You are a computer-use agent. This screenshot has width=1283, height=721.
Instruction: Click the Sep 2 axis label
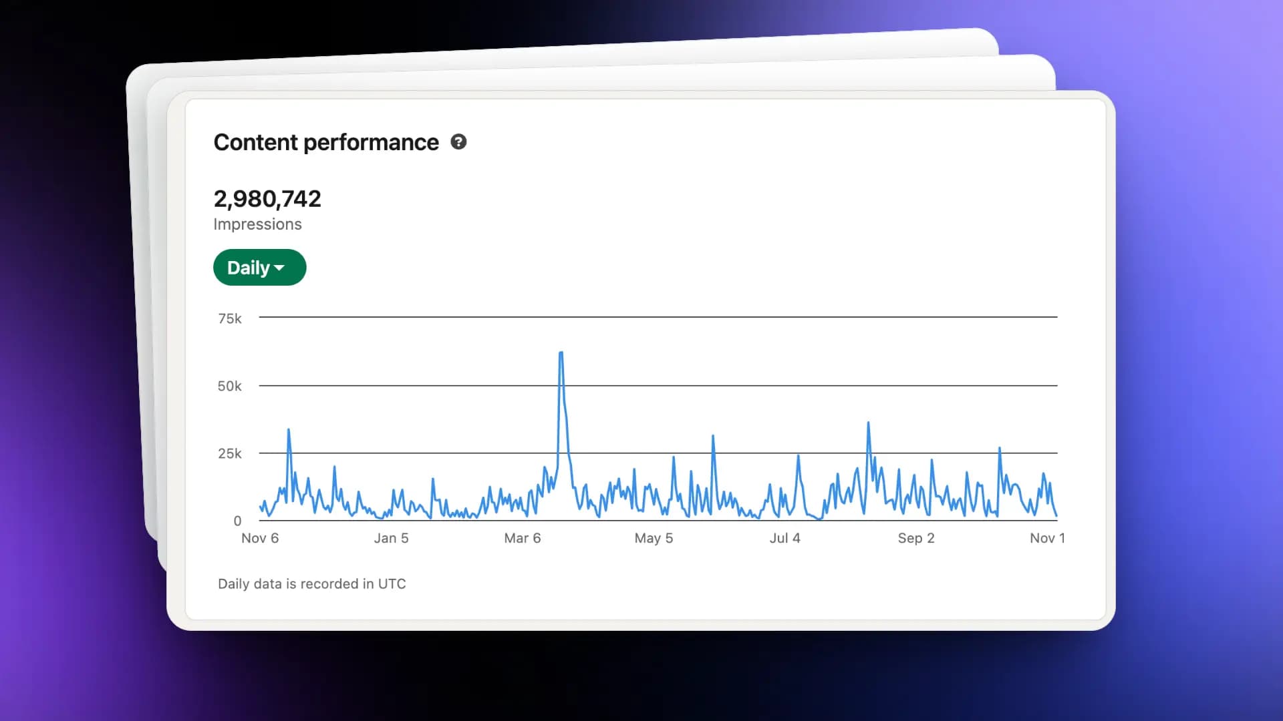[916, 538]
